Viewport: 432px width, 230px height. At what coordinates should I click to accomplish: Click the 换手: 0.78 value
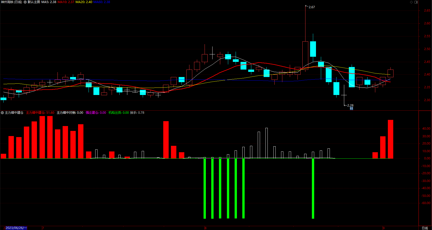click(x=137, y=113)
